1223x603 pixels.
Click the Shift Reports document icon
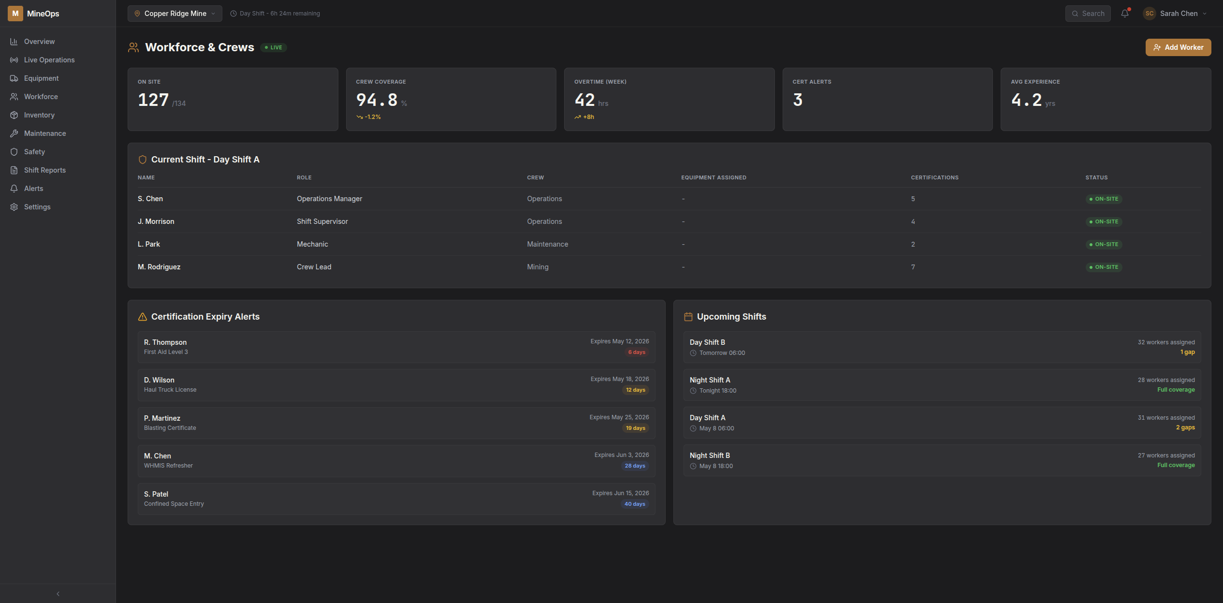click(14, 170)
